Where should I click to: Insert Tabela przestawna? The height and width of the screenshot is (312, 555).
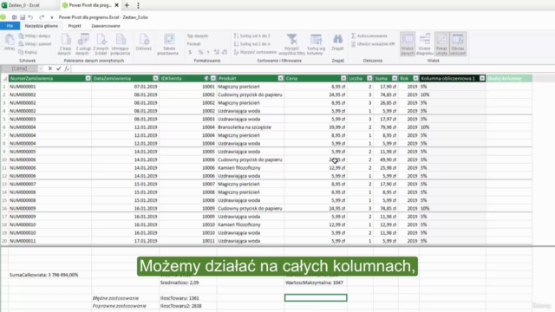coord(168,44)
